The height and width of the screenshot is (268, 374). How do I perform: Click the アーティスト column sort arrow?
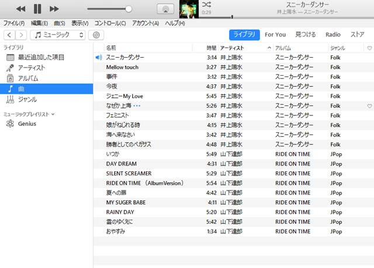click(x=269, y=48)
